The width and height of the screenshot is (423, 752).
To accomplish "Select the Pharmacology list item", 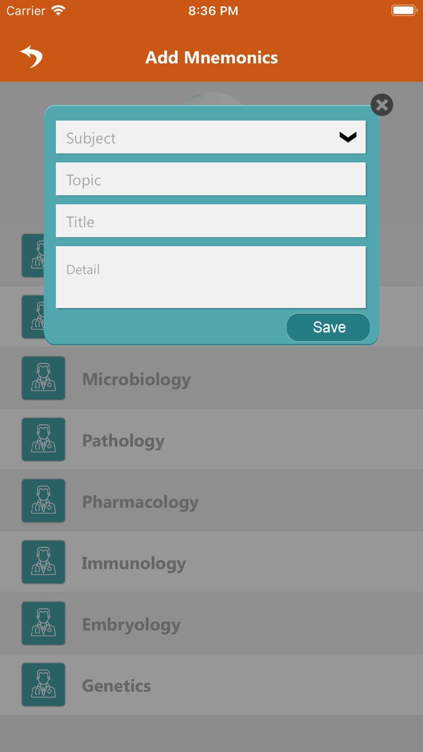I will [x=211, y=501].
